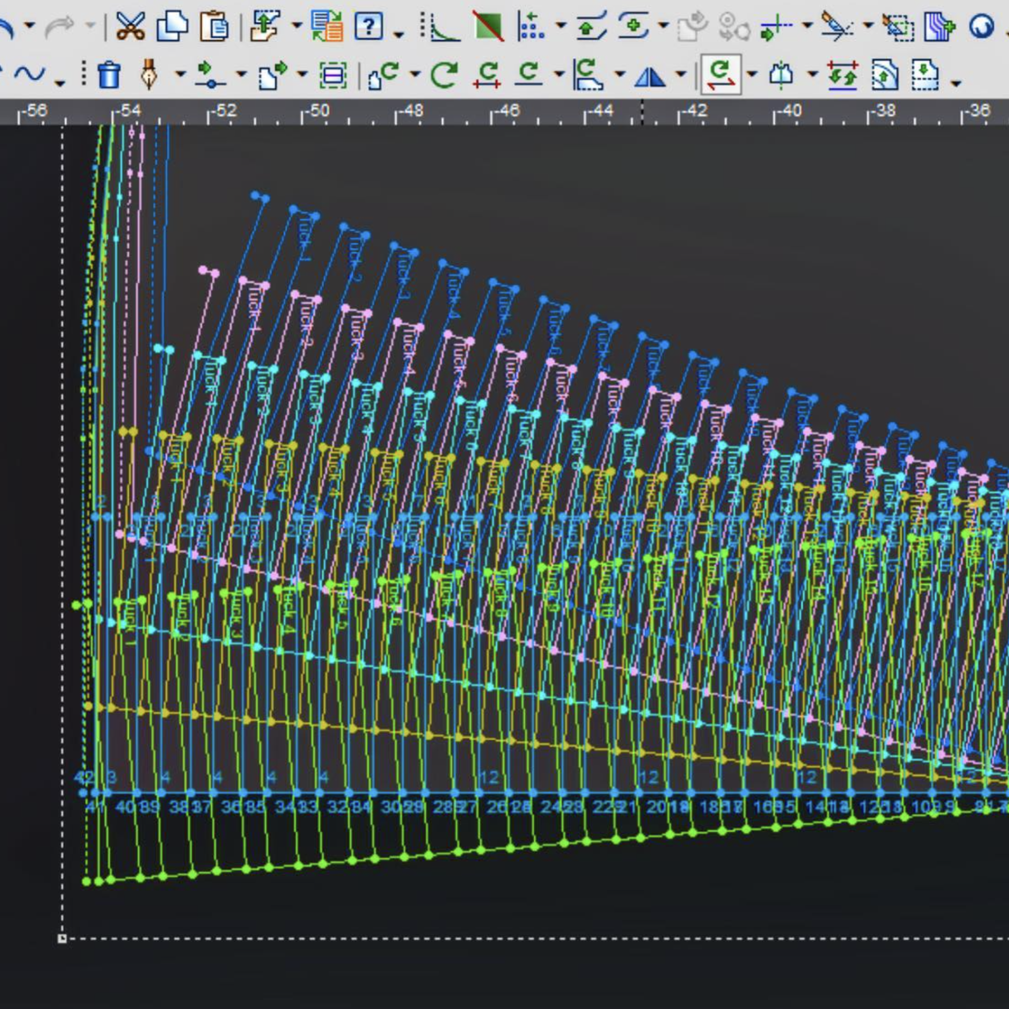Click the full-circle green rotate arrow icon
The height and width of the screenshot is (1009, 1009).
point(444,75)
